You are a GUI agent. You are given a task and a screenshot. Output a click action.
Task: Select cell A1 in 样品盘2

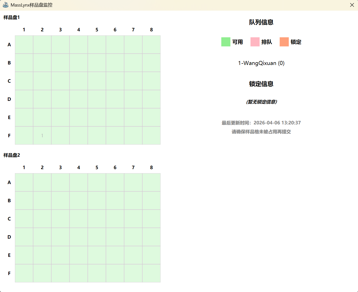coord(24,182)
